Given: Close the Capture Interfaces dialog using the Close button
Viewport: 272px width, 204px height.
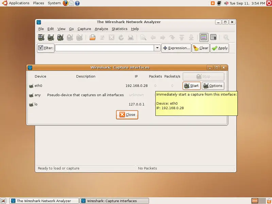Looking at the screenshot, I should click(x=127, y=115).
